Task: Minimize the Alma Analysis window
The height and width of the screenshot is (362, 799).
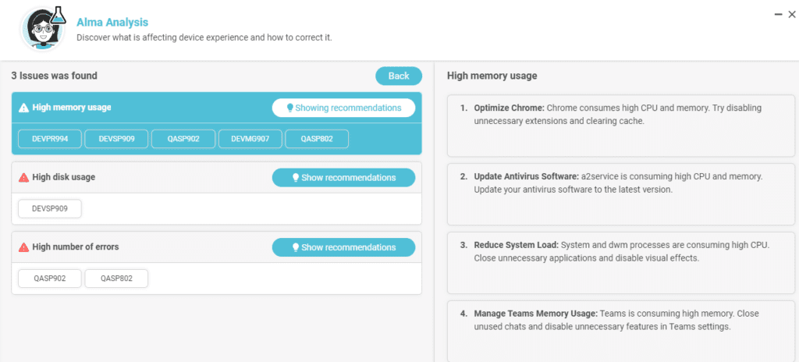Action: tap(778, 15)
